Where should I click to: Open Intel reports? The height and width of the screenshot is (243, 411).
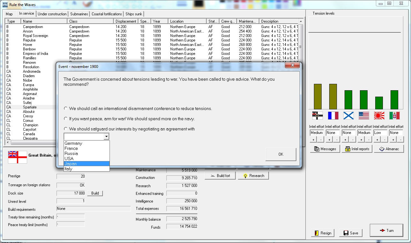click(x=357, y=149)
